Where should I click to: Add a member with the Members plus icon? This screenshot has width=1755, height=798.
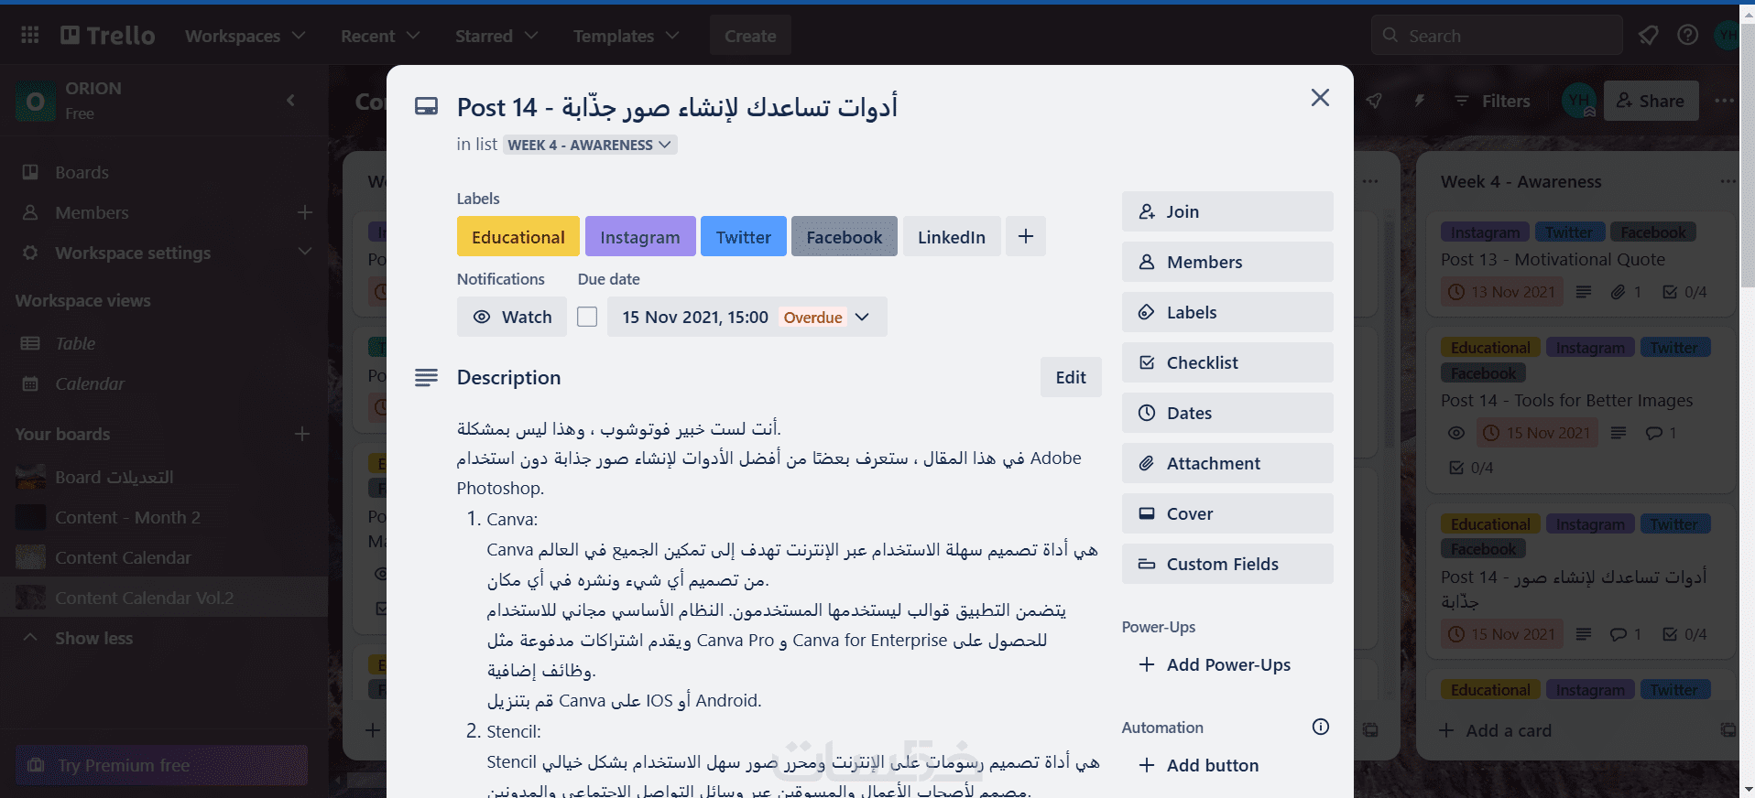pos(305,212)
